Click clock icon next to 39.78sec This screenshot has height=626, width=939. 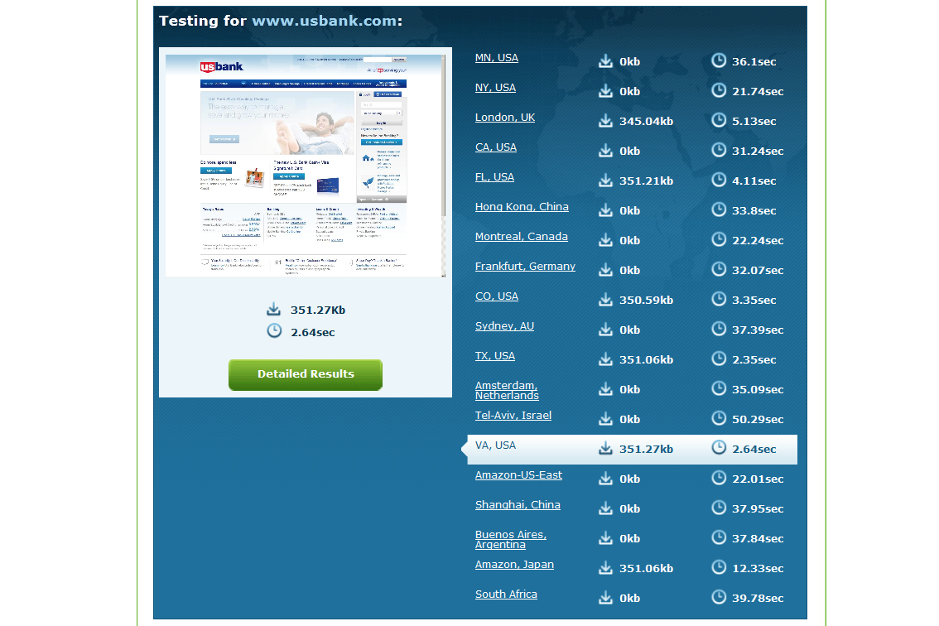(719, 597)
